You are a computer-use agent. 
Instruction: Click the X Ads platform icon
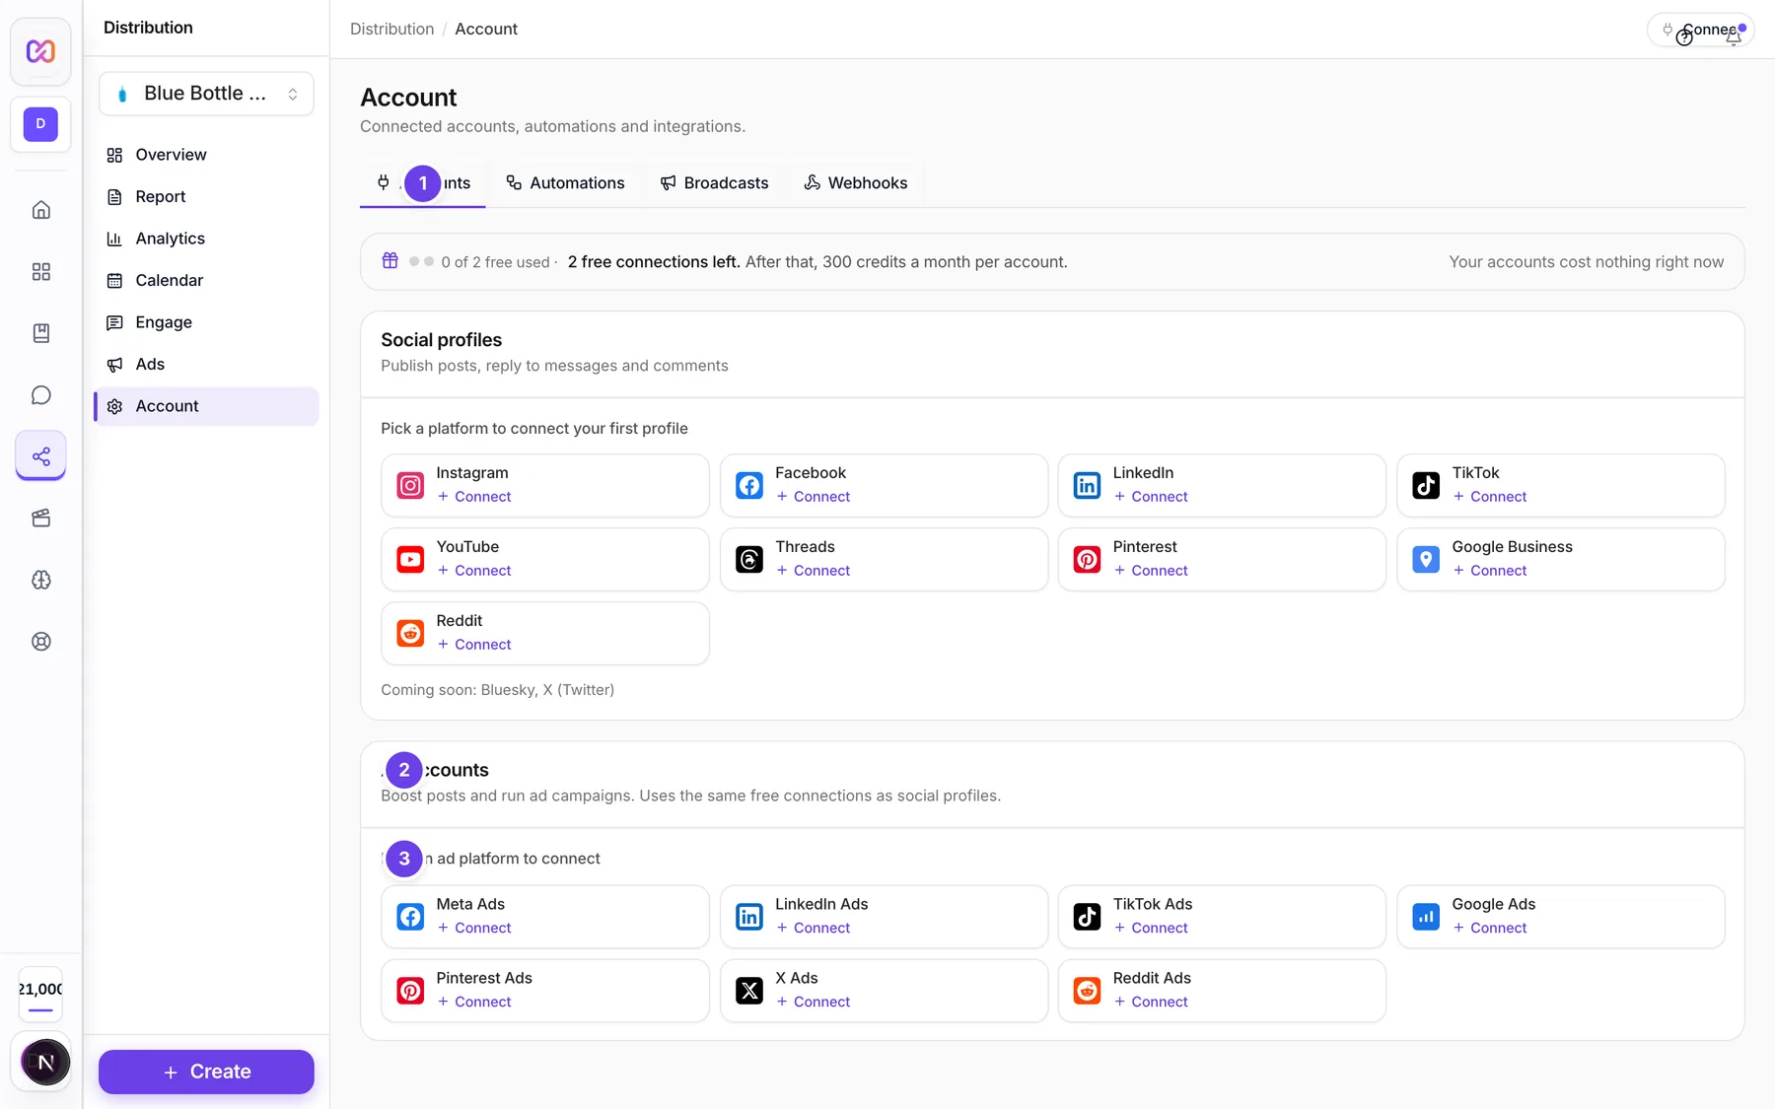point(749,991)
